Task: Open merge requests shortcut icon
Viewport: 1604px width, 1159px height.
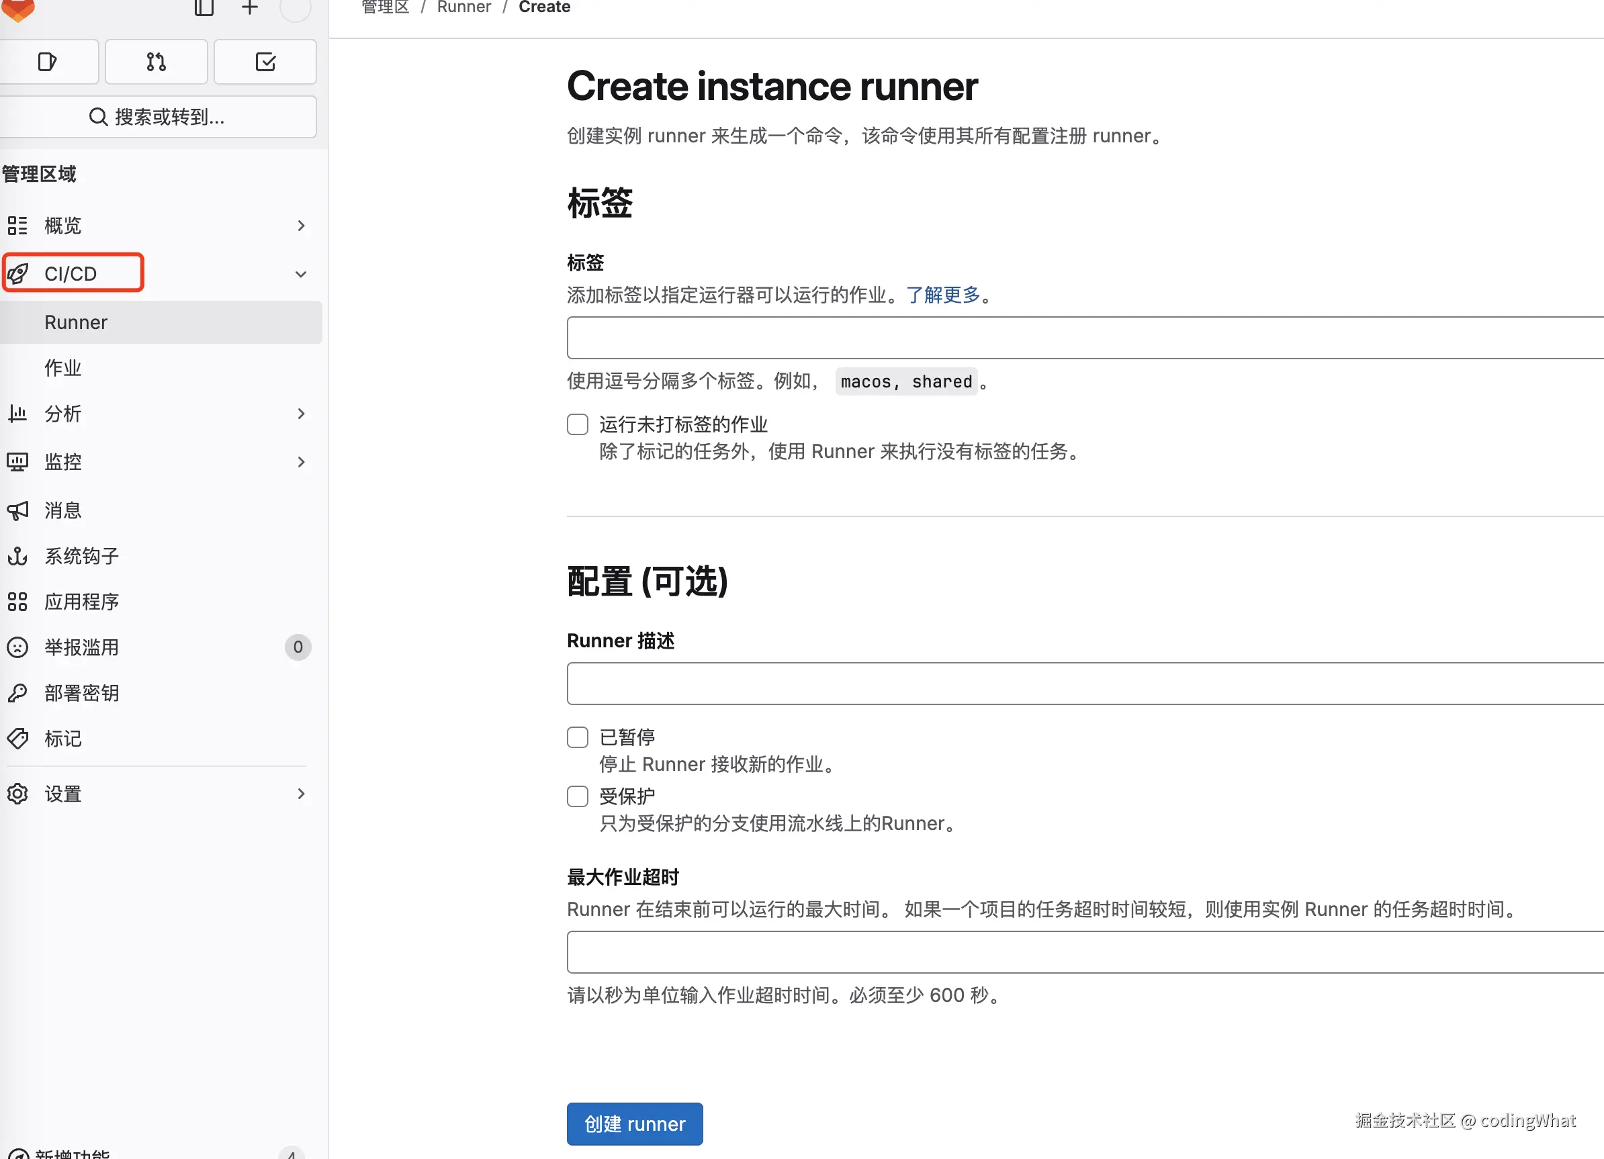Action: [x=157, y=62]
